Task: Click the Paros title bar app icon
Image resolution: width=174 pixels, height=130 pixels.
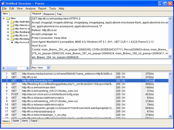Action: pos(3,4)
